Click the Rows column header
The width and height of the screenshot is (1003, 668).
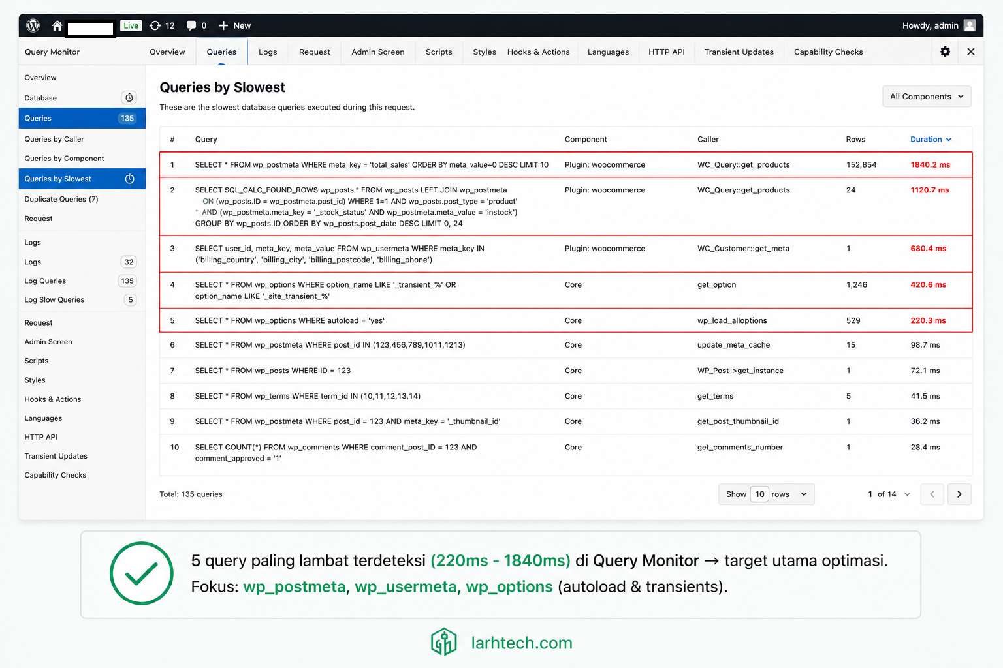tap(855, 139)
